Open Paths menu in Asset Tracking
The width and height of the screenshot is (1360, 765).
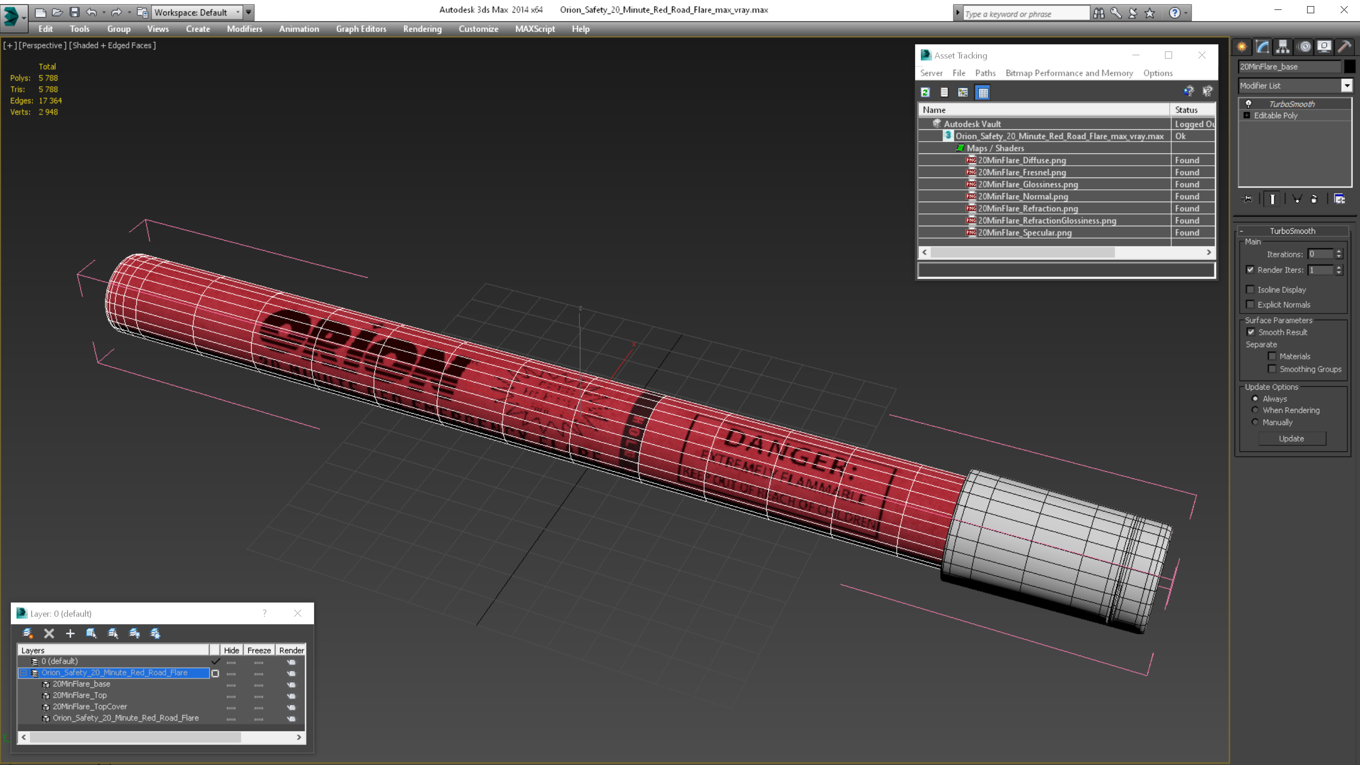click(985, 73)
